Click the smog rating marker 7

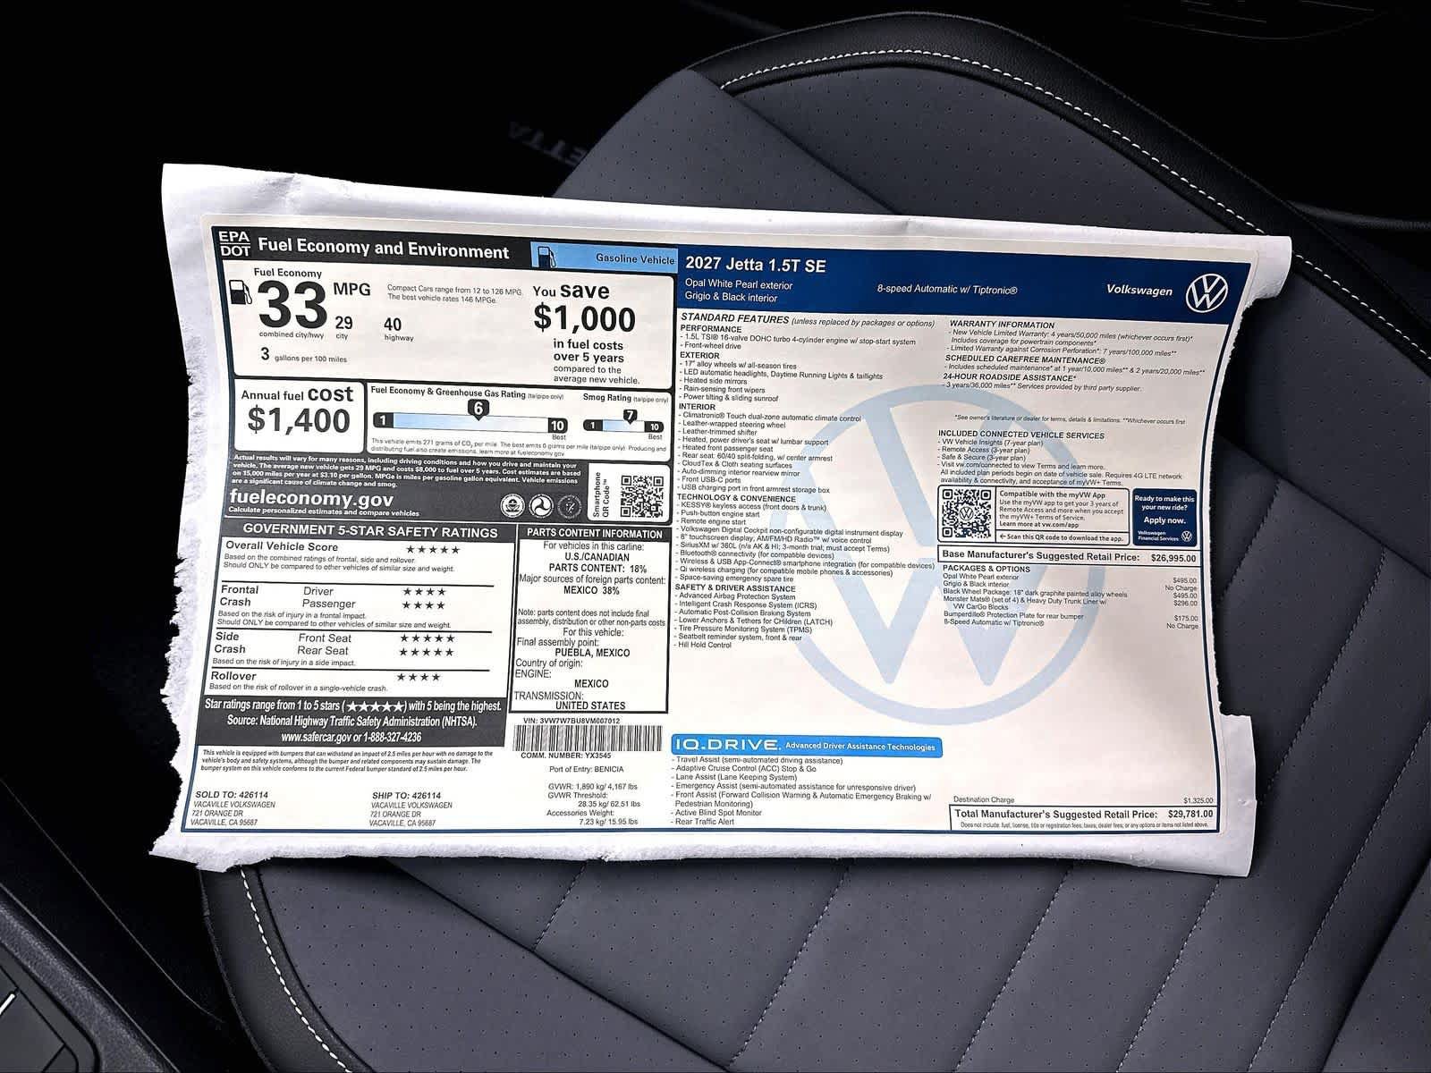point(630,416)
